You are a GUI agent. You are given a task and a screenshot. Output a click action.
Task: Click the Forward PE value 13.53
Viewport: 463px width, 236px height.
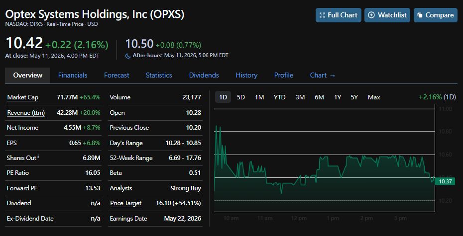pyautogui.click(x=93, y=188)
